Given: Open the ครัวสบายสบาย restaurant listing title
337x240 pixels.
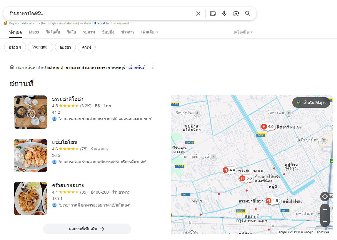Looking at the screenshot, I should [68, 185].
